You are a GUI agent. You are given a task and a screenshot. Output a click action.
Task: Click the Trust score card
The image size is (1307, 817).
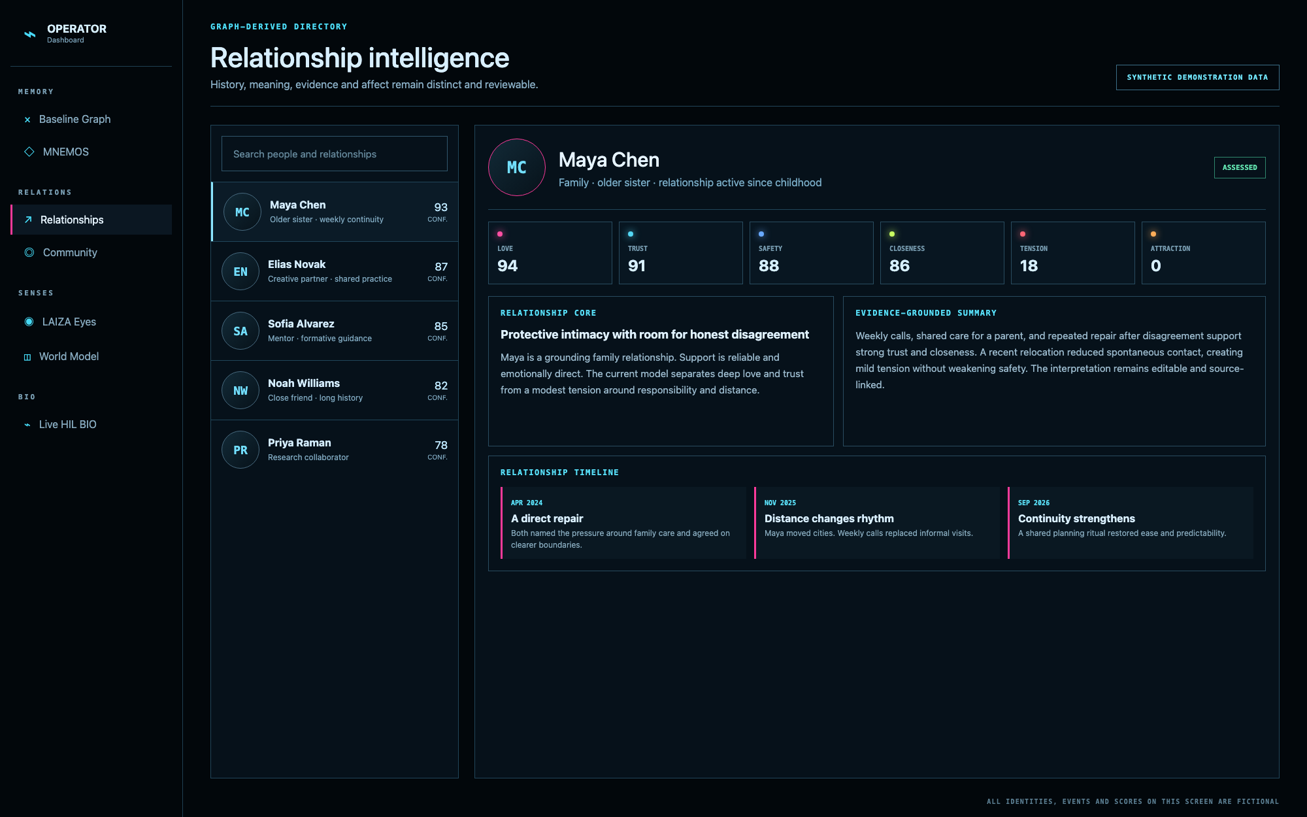point(681,253)
